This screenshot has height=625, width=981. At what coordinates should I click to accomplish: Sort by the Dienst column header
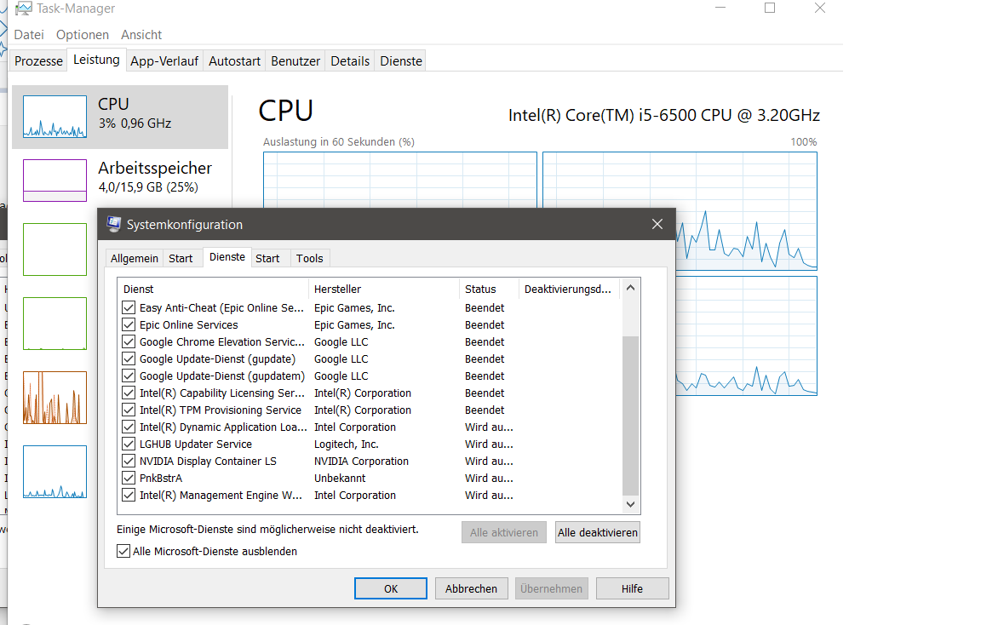pyautogui.click(x=214, y=289)
